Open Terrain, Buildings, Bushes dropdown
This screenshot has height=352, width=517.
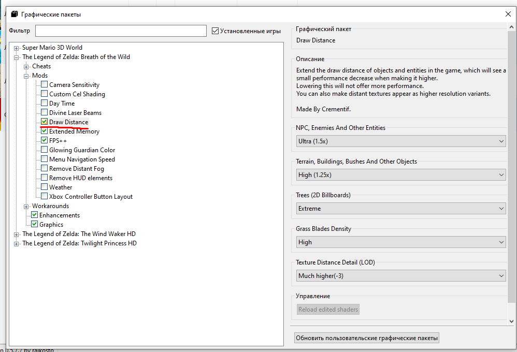coord(400,174)
